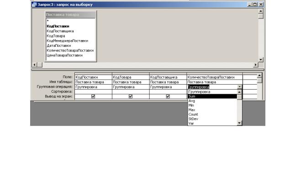Click the Поставка товара table title bar

coord(70,15)
